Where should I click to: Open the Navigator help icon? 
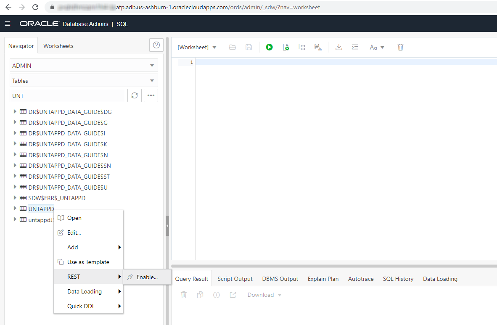pos(156,45)
